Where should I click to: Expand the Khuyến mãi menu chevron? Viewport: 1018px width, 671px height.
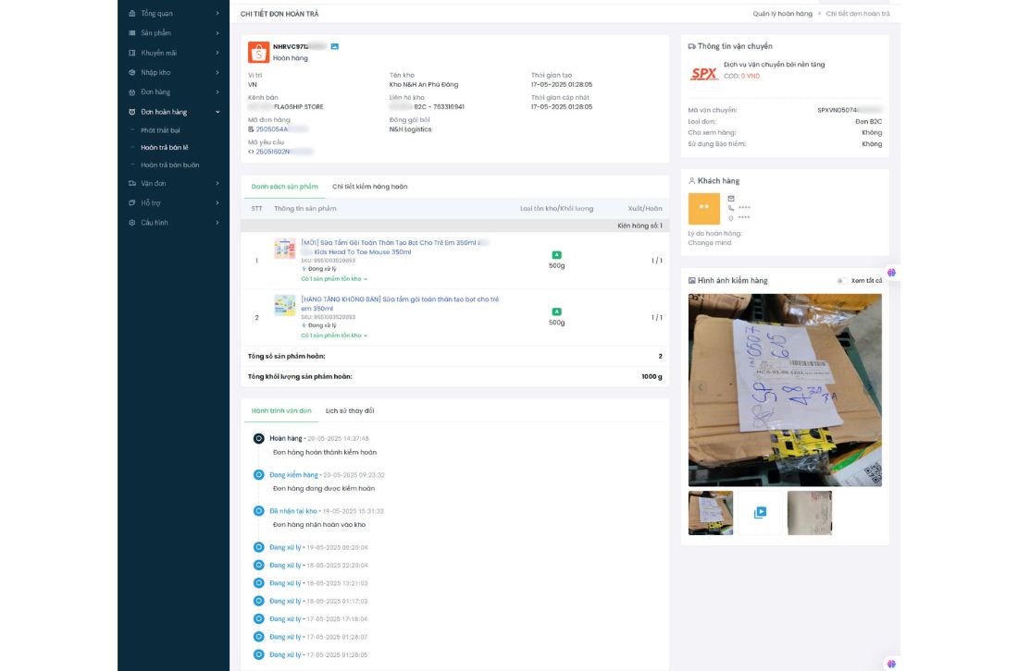tap(217, 54)
